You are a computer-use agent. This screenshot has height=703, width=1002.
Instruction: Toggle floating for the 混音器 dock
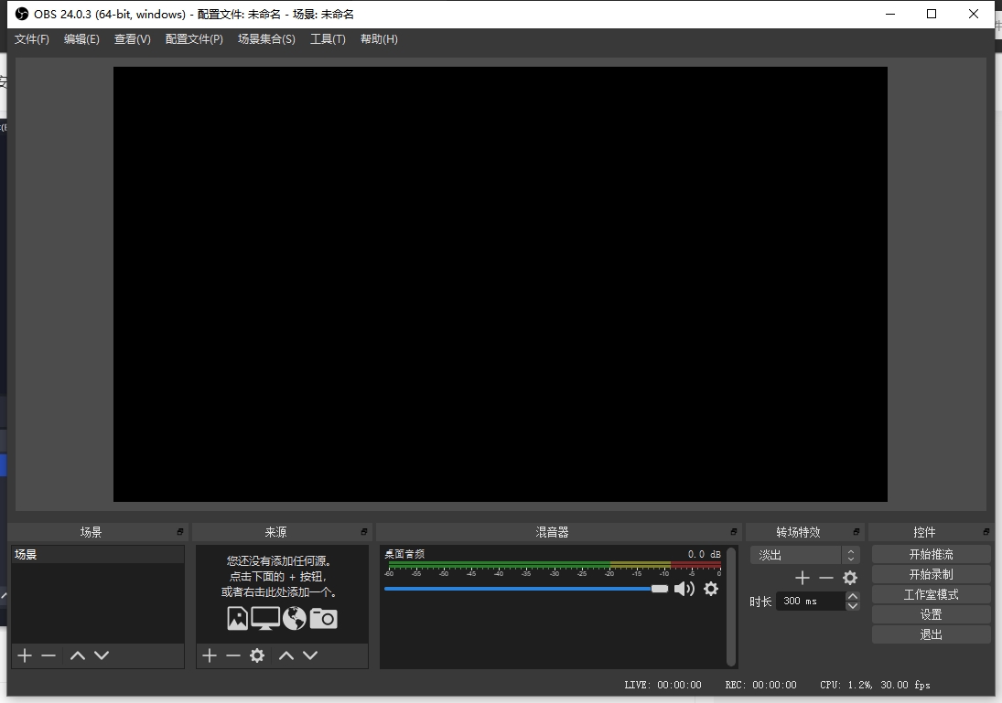point(734,532)
